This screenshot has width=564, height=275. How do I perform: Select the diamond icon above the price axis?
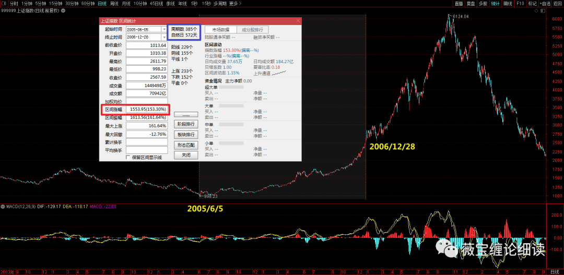(536, 11)
